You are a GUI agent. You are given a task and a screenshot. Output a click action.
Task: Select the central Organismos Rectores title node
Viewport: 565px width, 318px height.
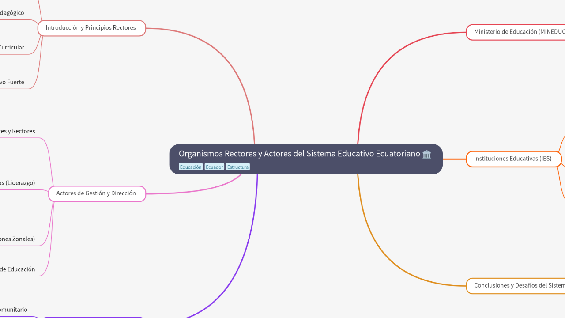299,154
